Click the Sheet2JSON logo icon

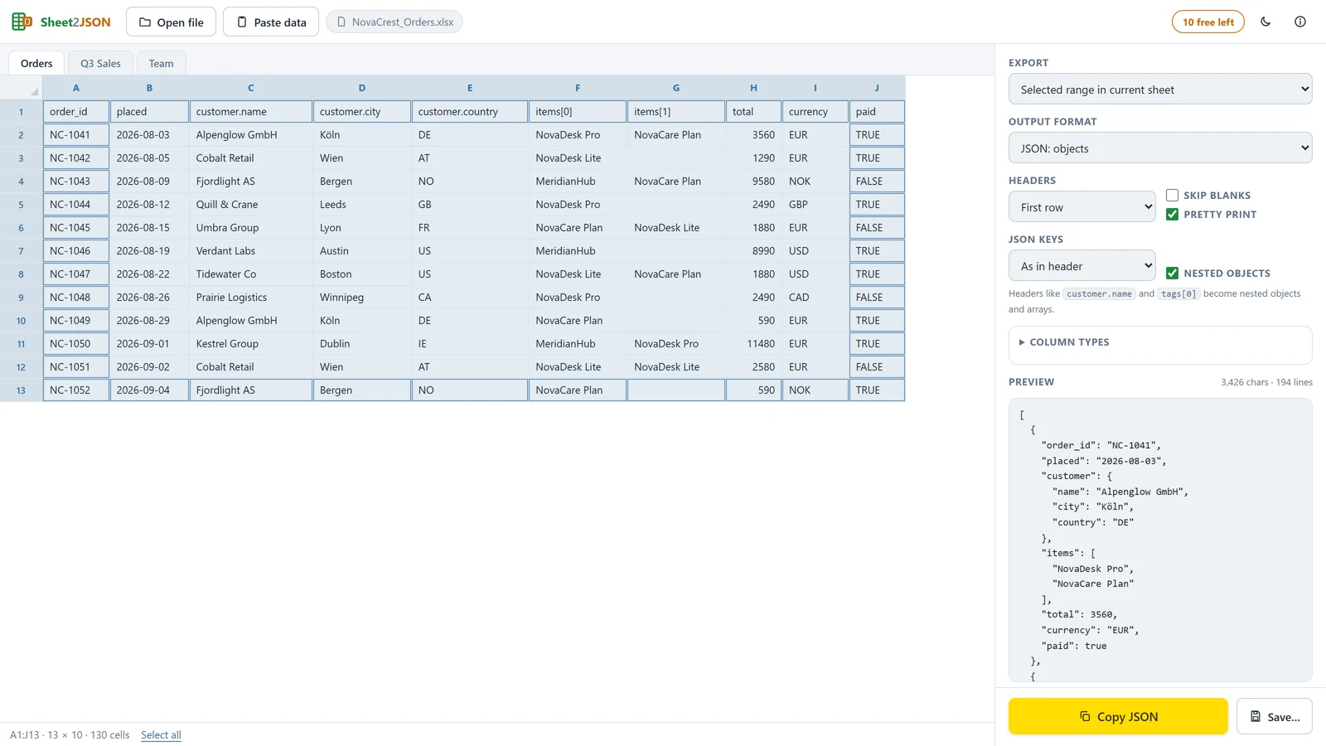coord(22,22)
